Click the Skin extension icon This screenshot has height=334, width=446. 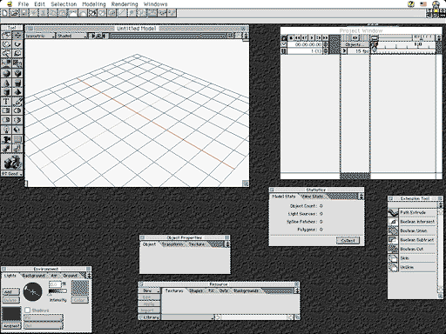click(x=393, y=258)
